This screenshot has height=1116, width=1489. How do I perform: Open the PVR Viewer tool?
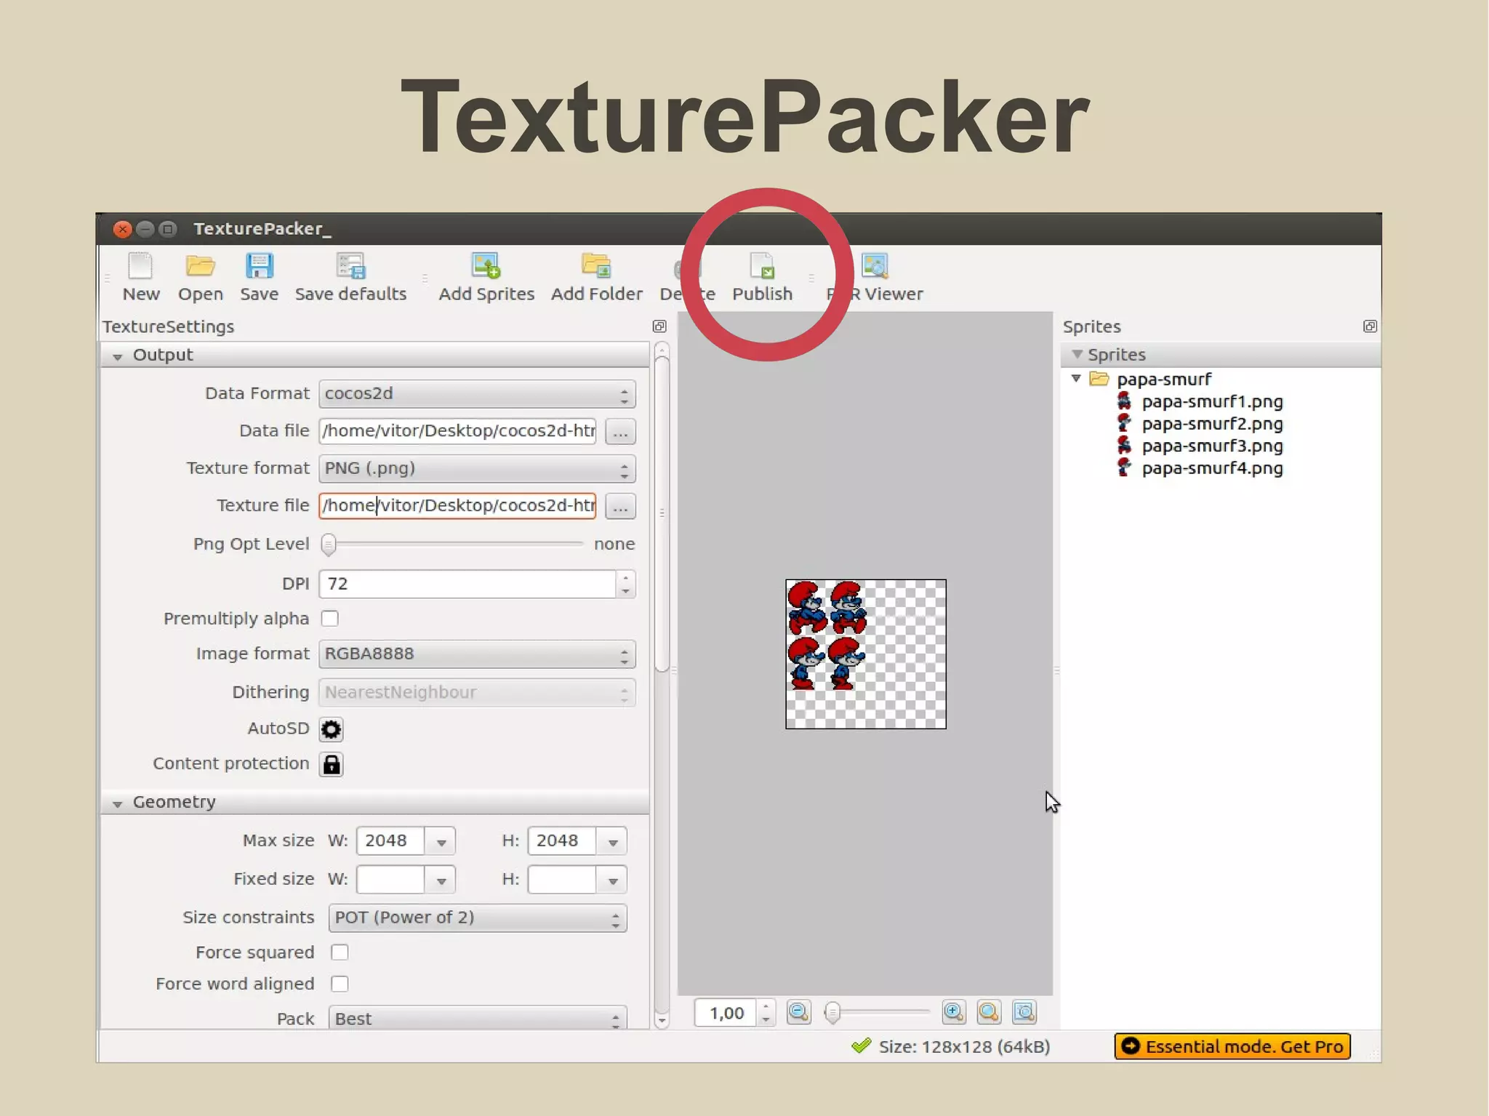(x=875, y=277)
